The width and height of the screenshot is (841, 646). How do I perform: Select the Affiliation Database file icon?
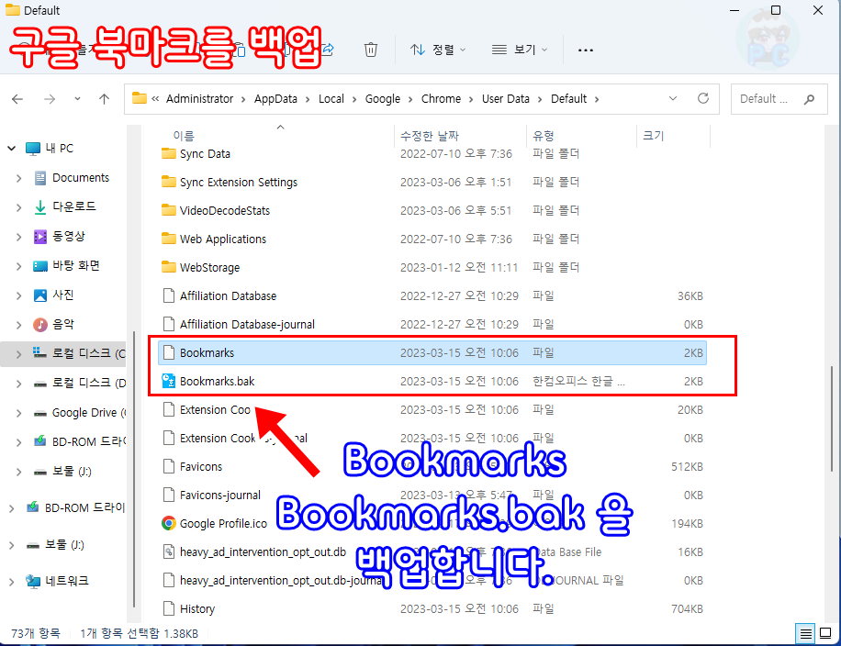168,295
